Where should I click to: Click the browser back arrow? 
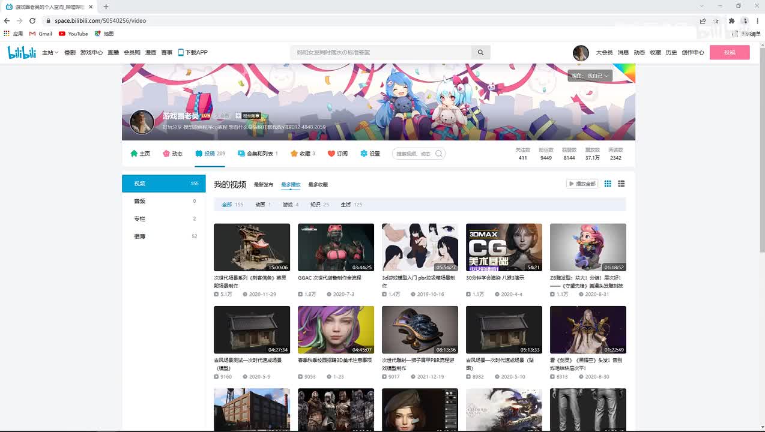(7, 20)
